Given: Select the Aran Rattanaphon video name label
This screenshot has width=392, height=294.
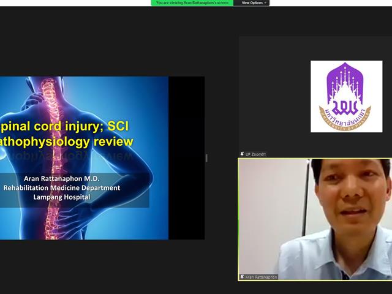Looking at the screenshot, I should [x=262, y=277].
